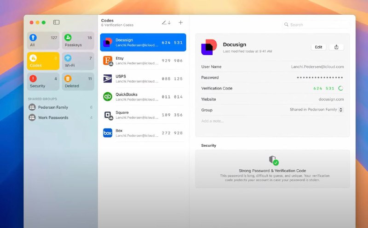Open the Work Passwords shared group
The height and width of the screenshot is (228, 368).
(61, 117)
